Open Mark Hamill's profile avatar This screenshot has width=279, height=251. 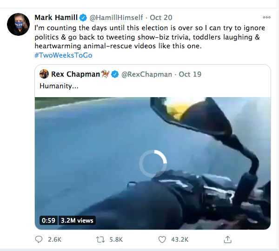(18, 24)
